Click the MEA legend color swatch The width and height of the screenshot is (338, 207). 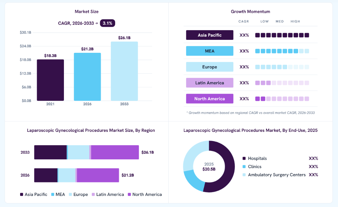[53, 194]
